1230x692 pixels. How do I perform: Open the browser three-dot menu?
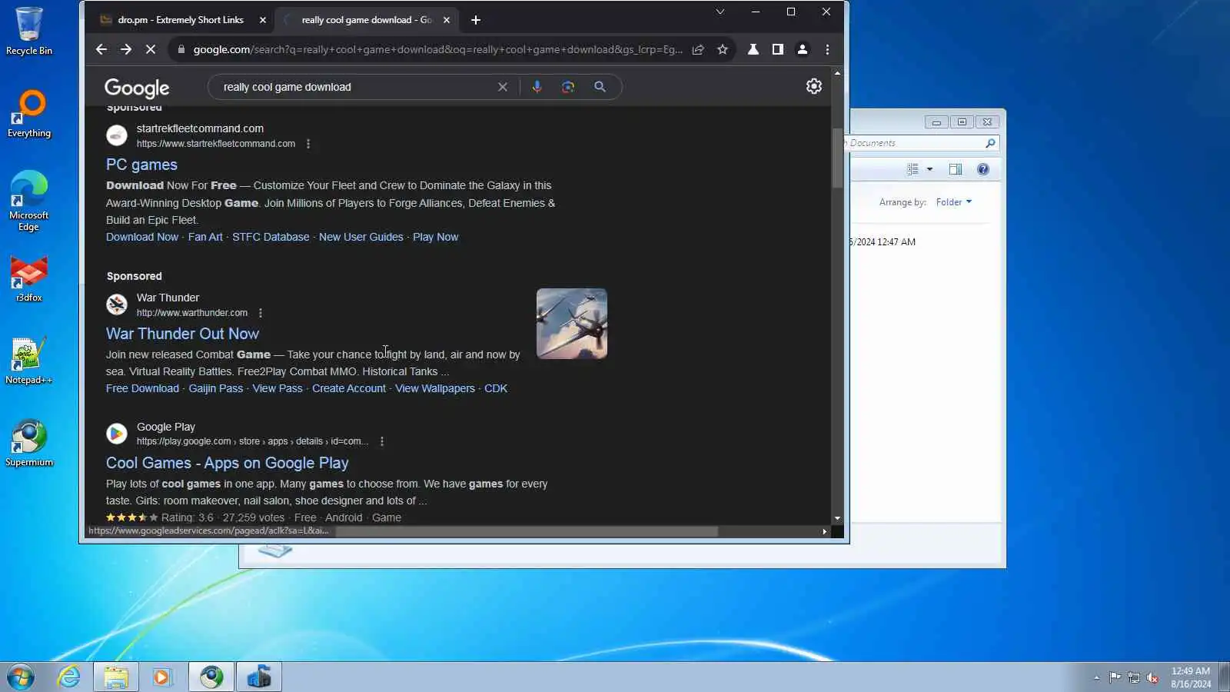[x=827, y=49]
